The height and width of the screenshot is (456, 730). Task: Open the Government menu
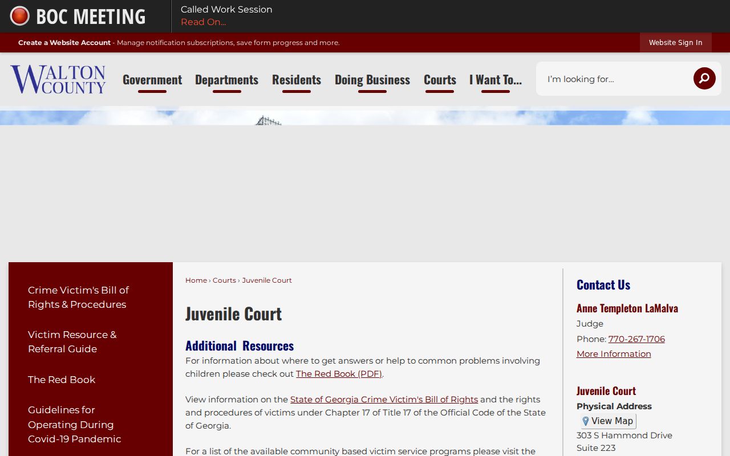coord(152,80)
